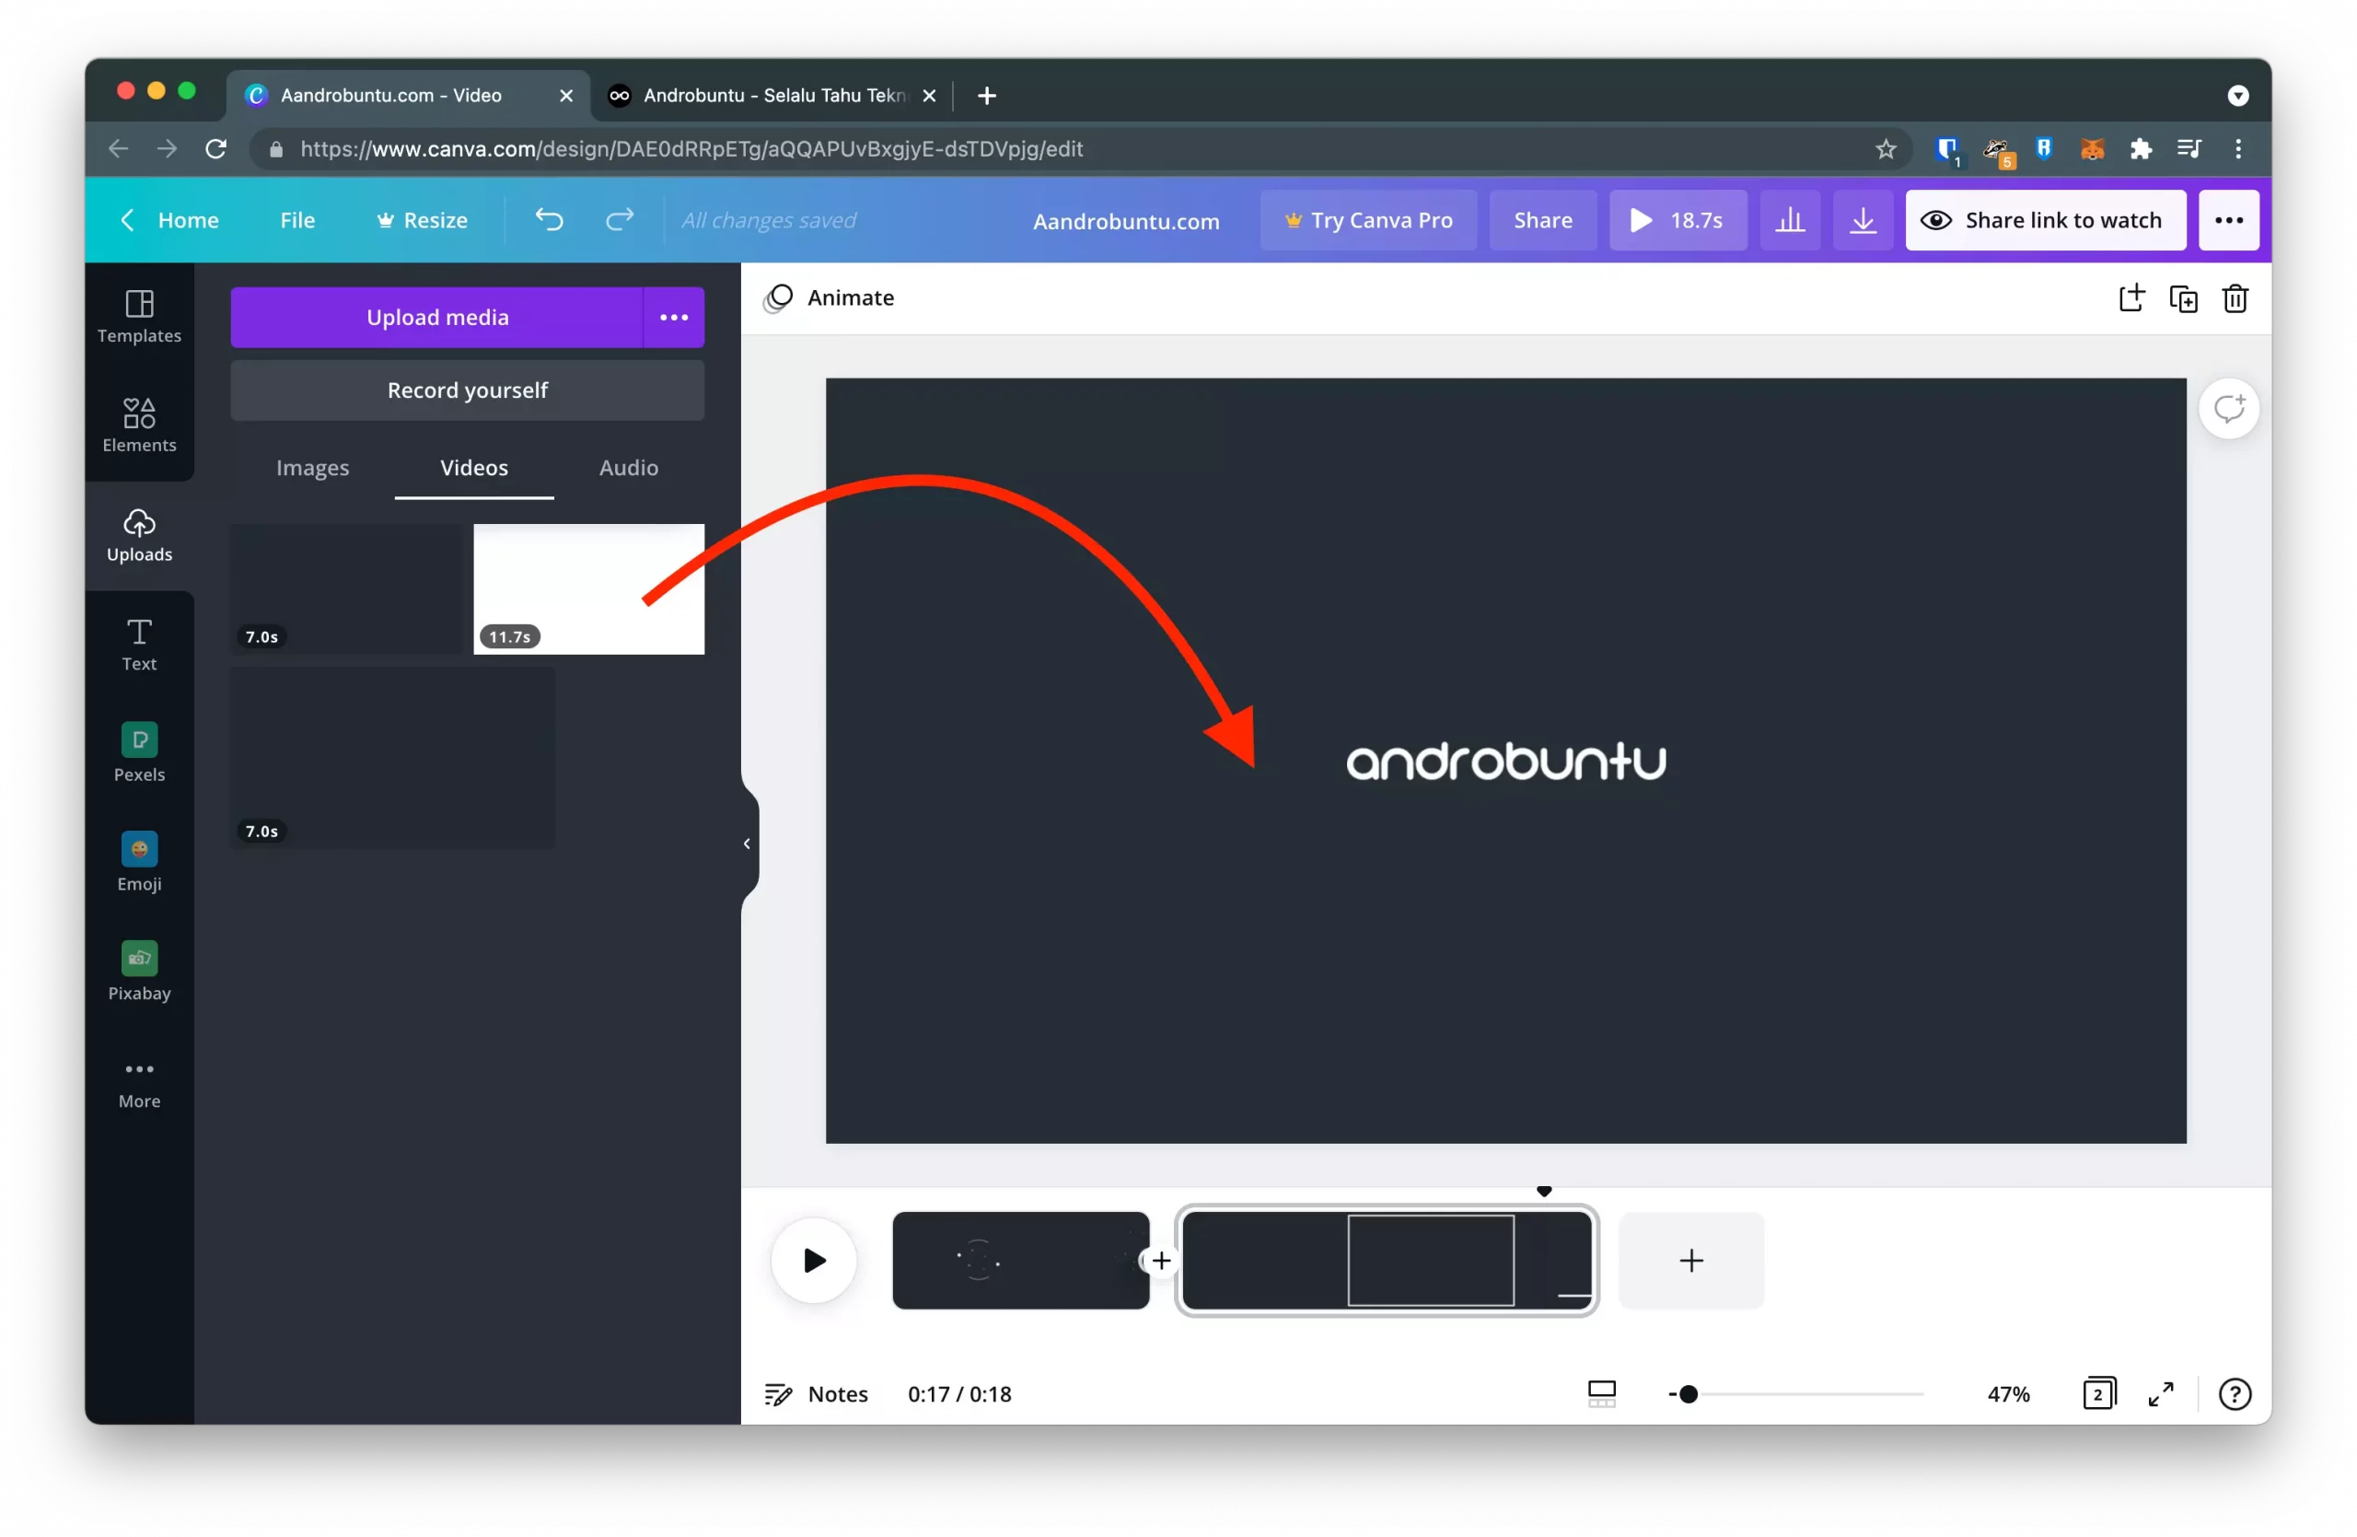Adjust the zoom level slider

point(1688,1393)
